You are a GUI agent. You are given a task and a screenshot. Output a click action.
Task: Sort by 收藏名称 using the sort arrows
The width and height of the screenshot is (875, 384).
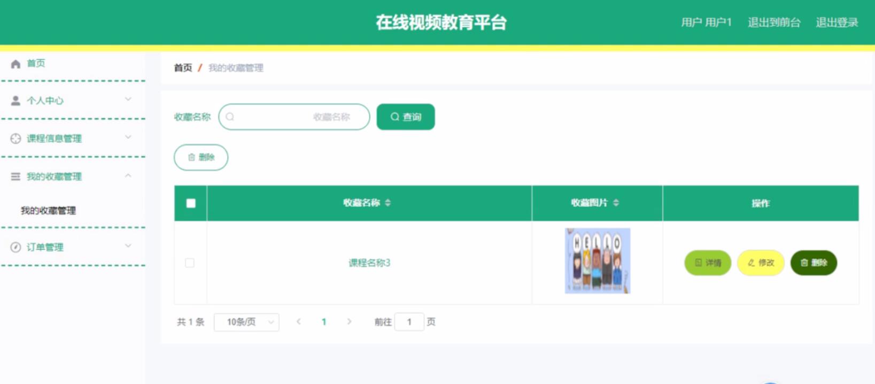pyautogui.click(x=388, y=203)
